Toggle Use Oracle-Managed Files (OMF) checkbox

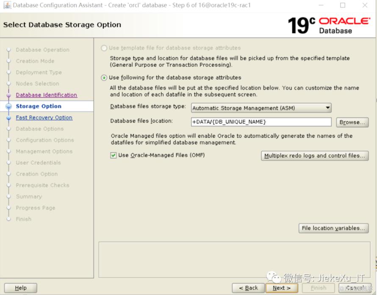tap(113, 156)
